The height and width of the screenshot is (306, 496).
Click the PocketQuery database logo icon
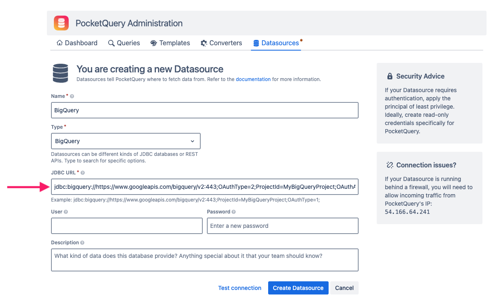61,23
